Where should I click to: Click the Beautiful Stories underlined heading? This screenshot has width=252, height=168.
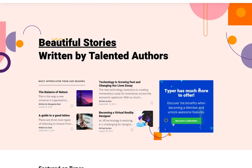[x=77, y=43]
